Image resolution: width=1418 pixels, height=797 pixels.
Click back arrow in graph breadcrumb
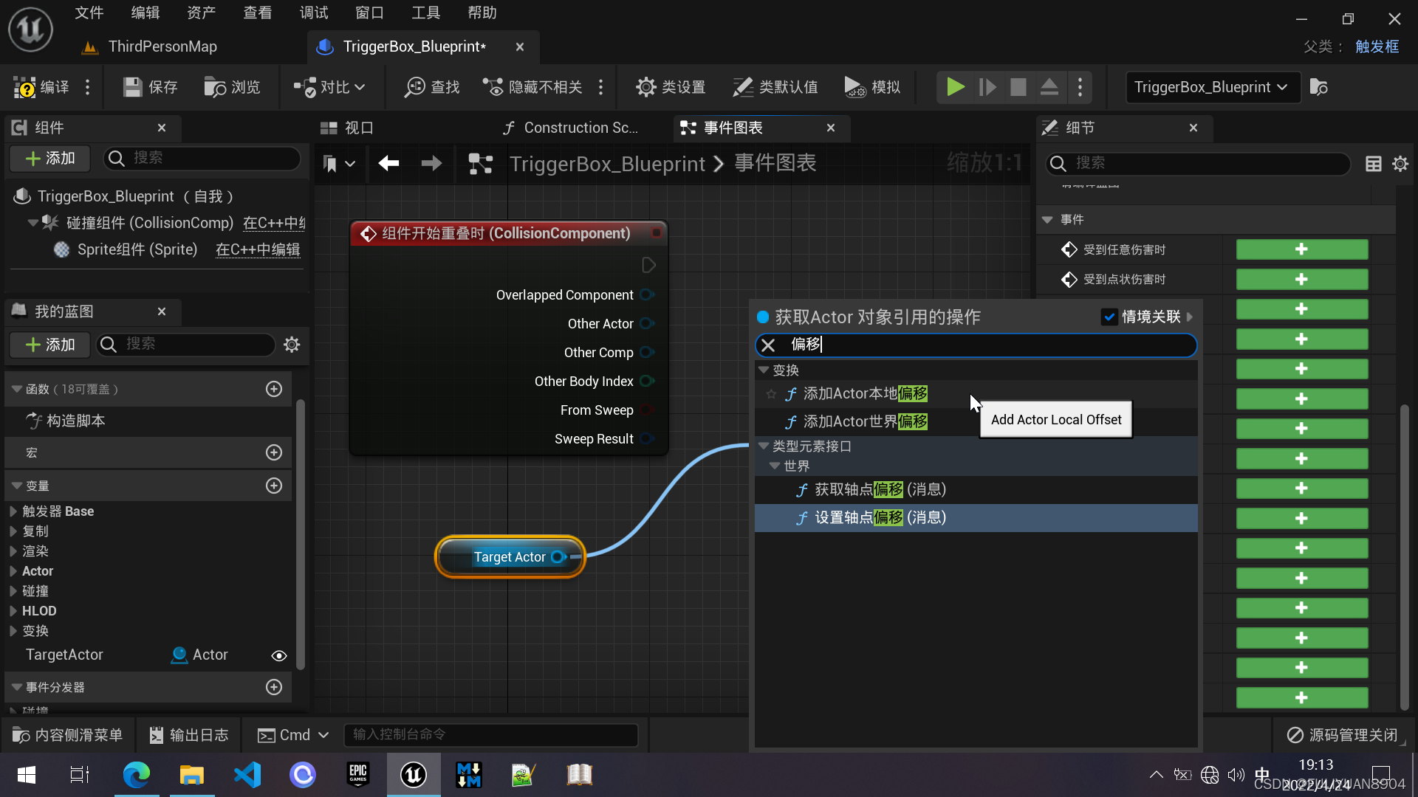[x=389, y=163]
